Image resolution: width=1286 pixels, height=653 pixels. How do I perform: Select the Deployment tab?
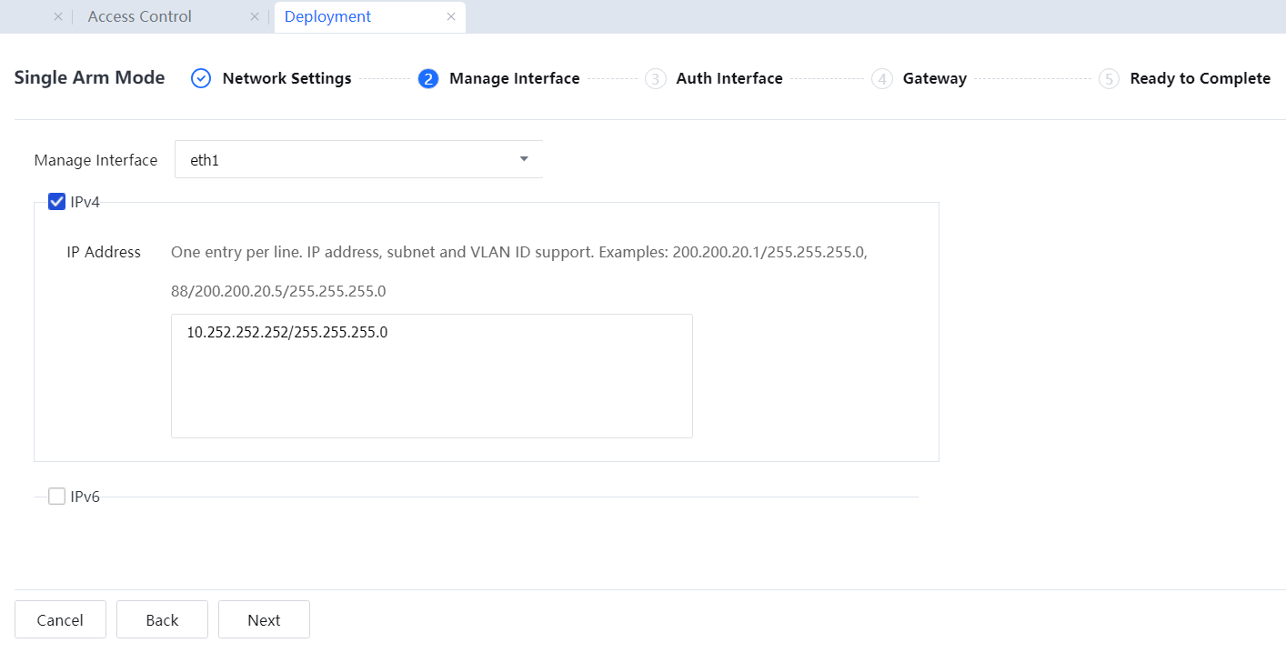pyautogui.click(x=327, y=17)
